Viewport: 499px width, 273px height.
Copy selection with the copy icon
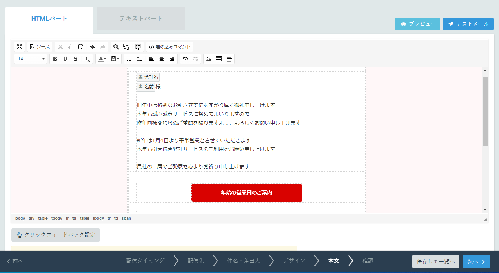coord(70,47)
